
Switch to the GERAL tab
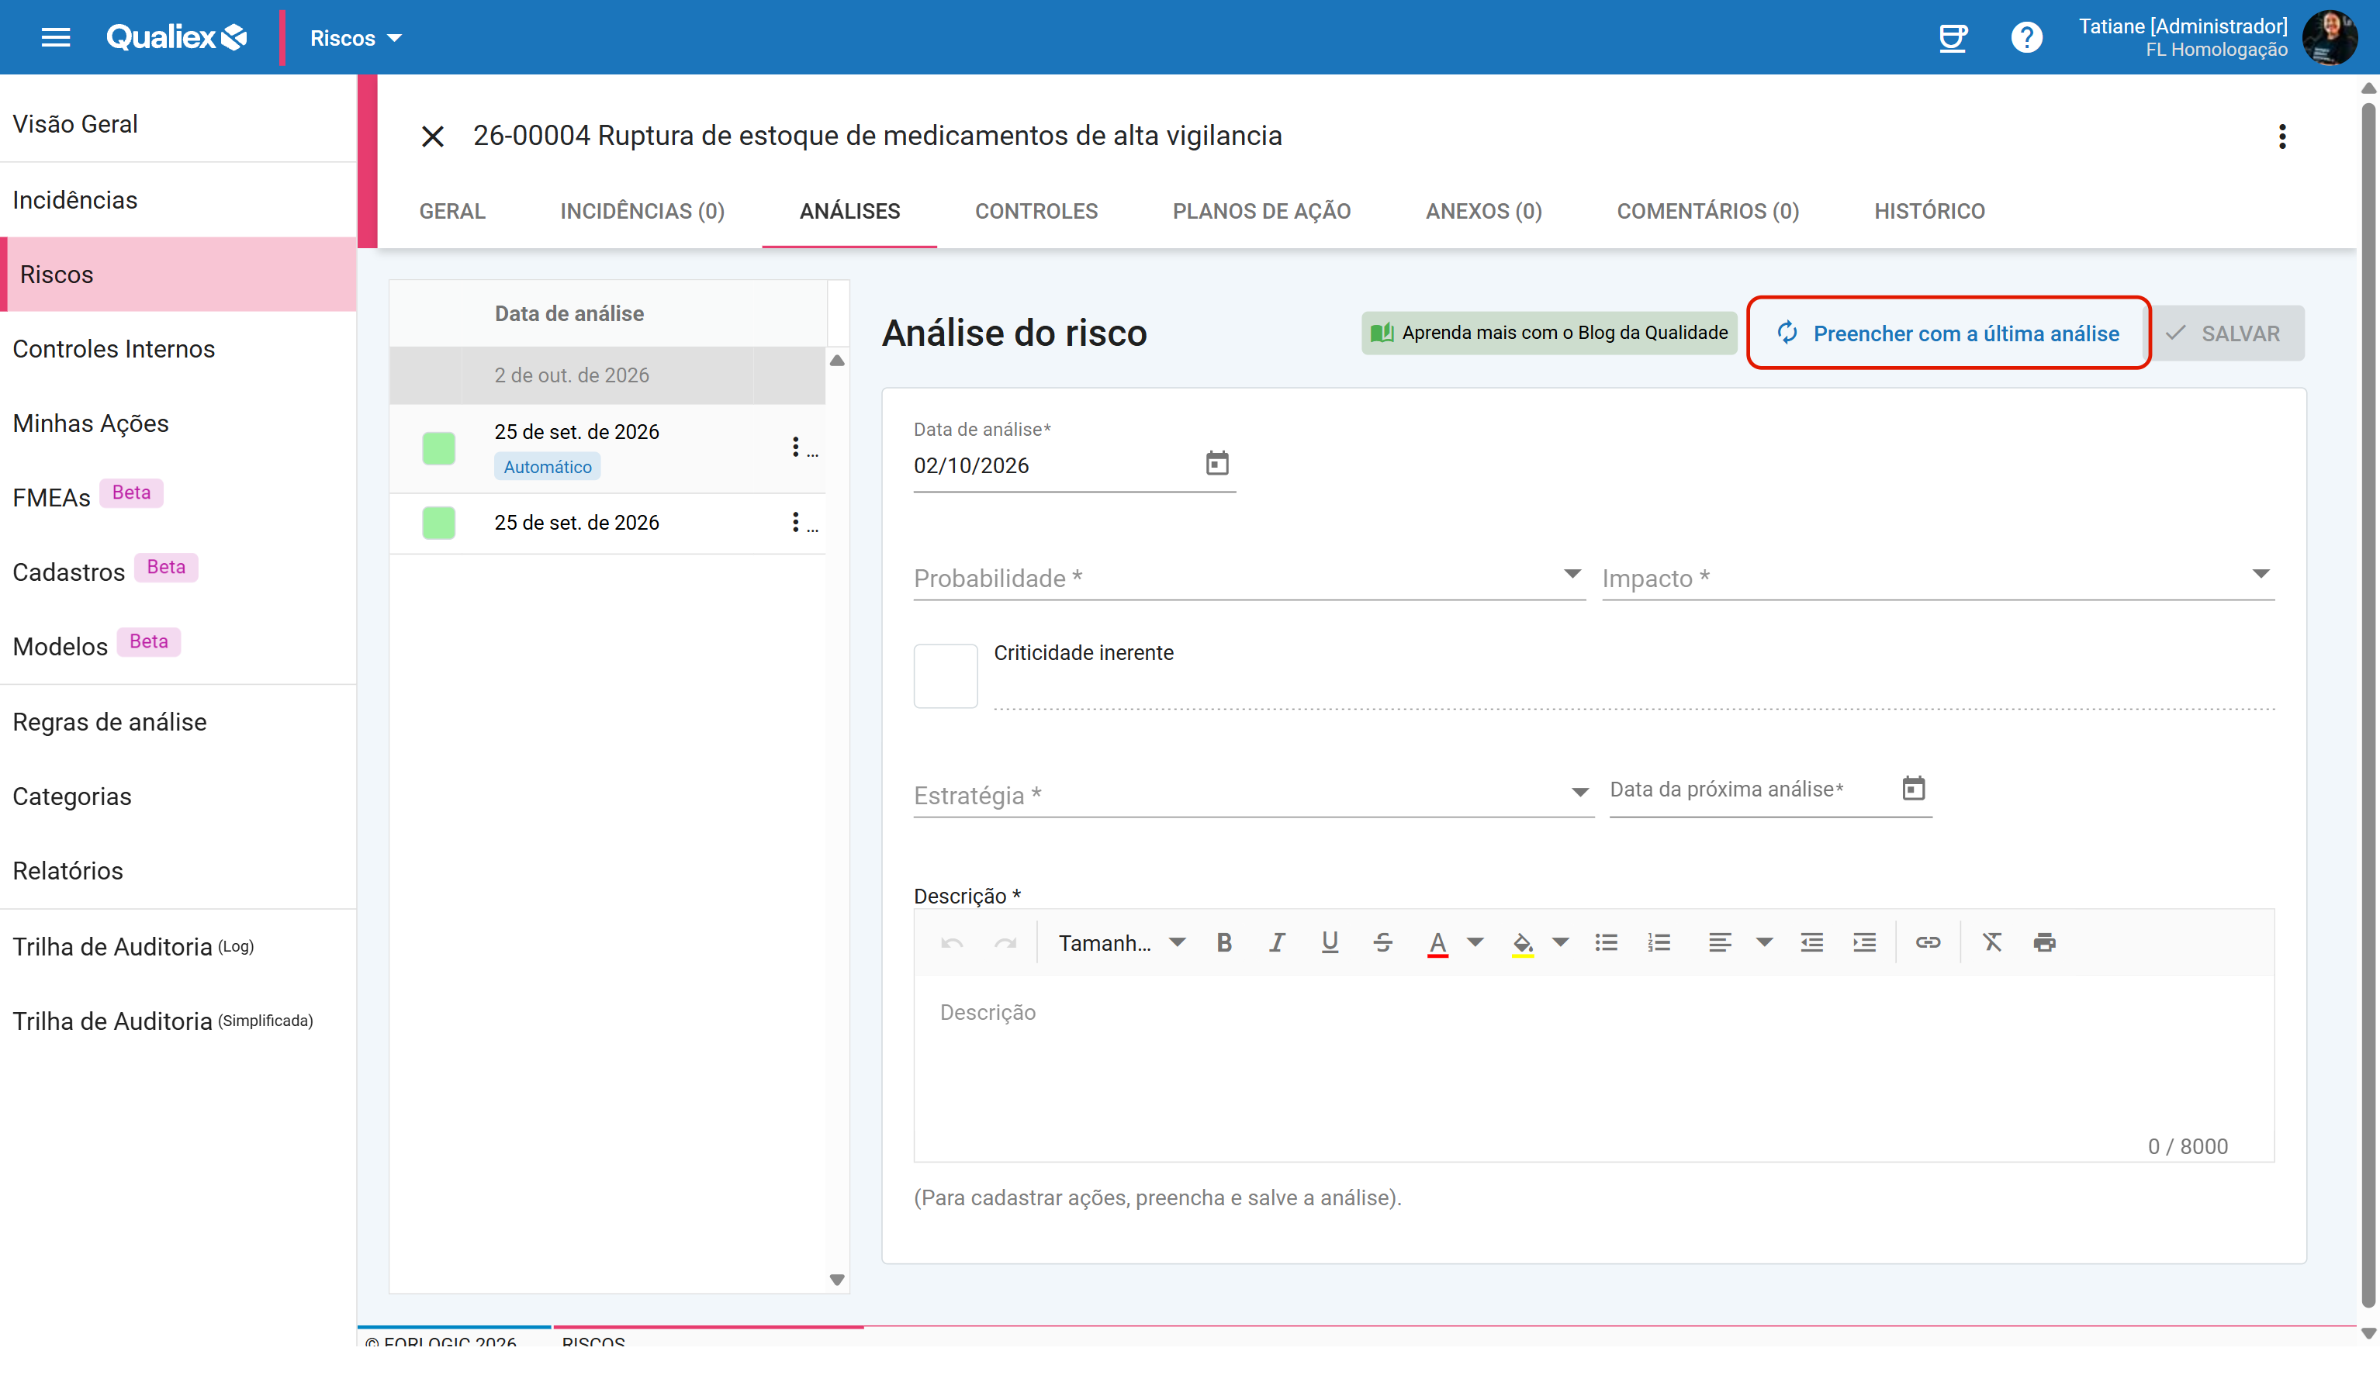point(451,212)
